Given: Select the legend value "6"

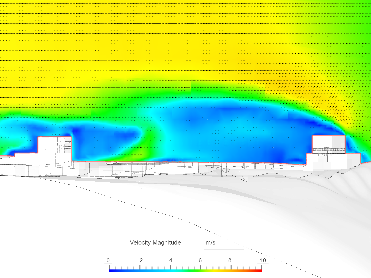Looking at the screenshot, I should pyautogui.click(x=200, y=260).
